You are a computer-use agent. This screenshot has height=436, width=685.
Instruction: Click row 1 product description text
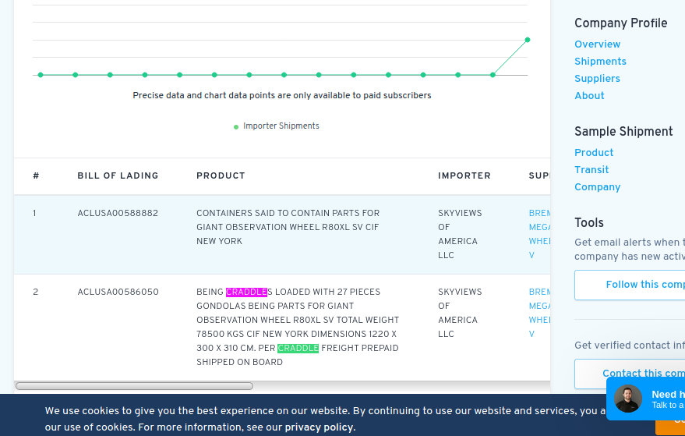pyautogui.click(x=288, y=227)
